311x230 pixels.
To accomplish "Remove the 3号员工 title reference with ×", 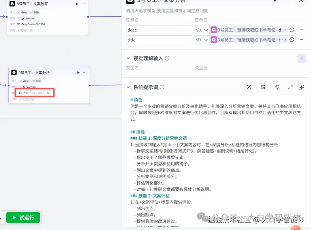I will point(286,40).
